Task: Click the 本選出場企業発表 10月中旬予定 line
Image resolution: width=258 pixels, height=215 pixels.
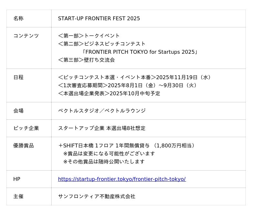Action: [x=109, y=93]
